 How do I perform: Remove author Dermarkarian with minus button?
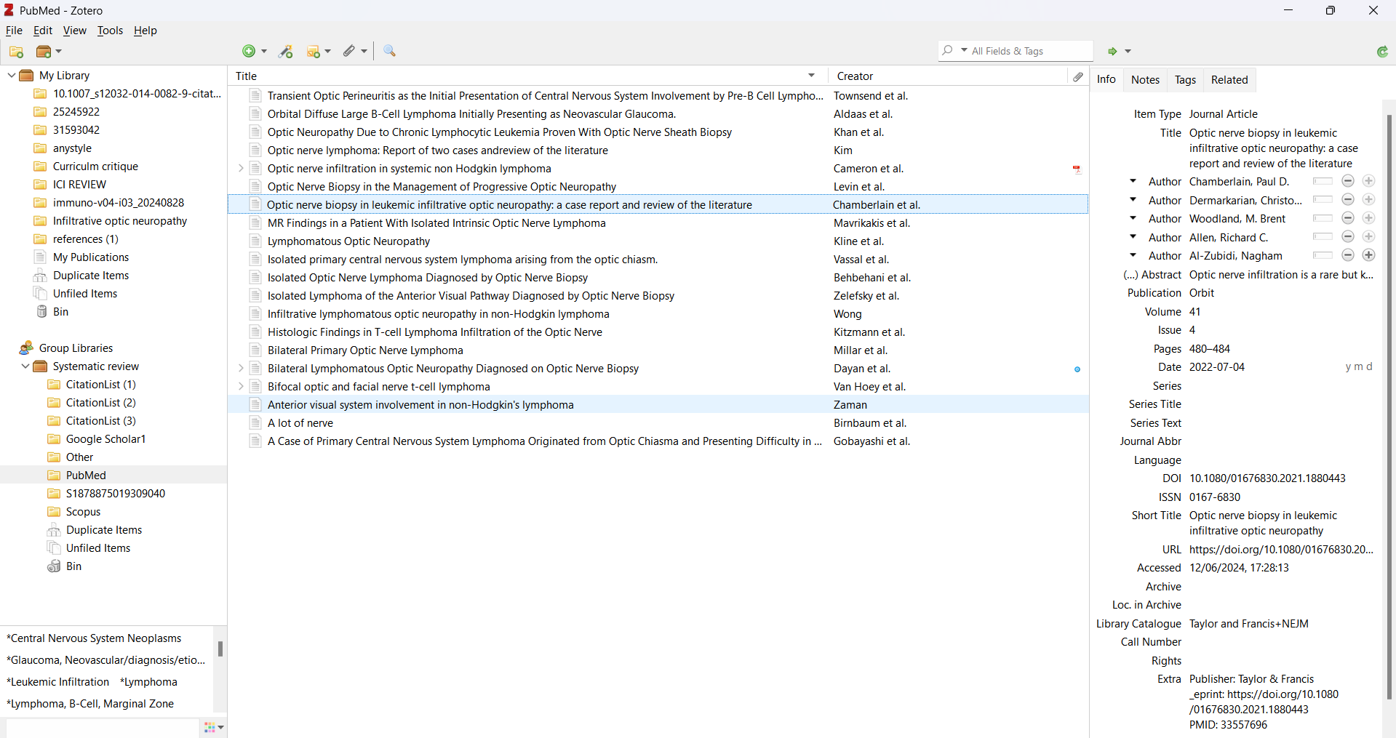(1348, 199)
